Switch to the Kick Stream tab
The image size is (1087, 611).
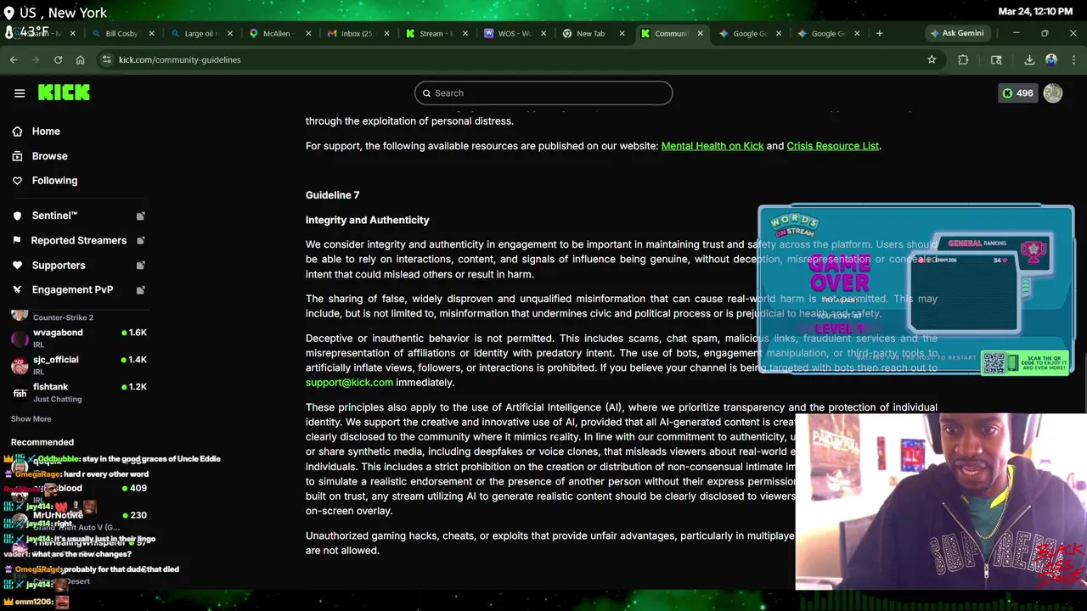pyautogui.click(x=435, y=33)
